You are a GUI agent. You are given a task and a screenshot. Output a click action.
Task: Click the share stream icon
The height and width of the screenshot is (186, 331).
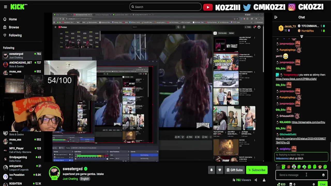(x=256, y=180)
